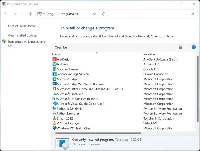Click the Windows PC Health Check icon
200x151 pixels.
54,128
